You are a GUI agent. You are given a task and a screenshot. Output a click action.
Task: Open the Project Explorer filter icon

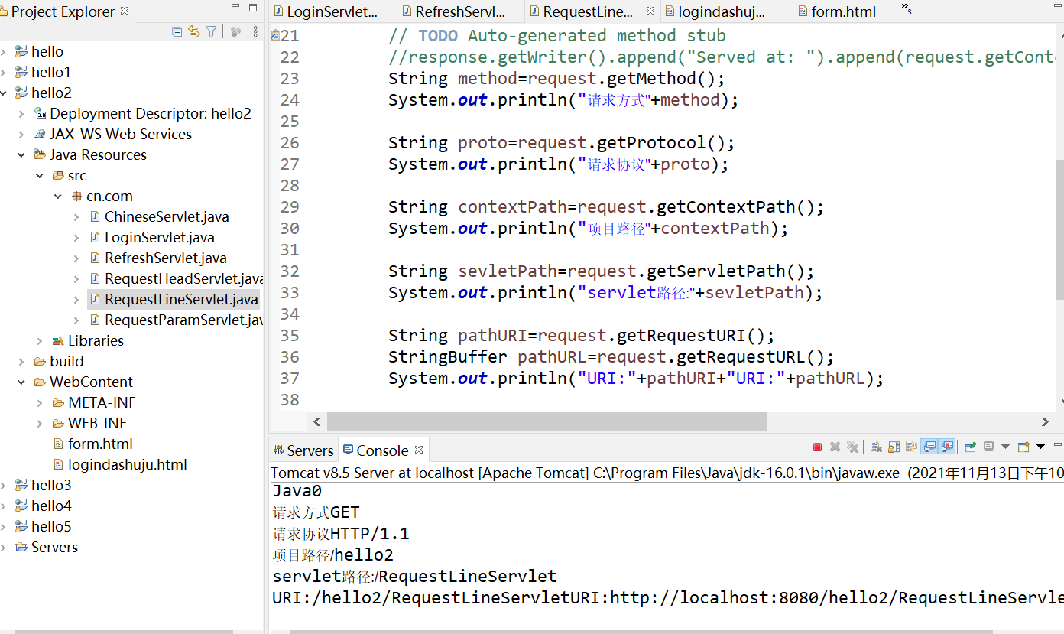point(211,31)
